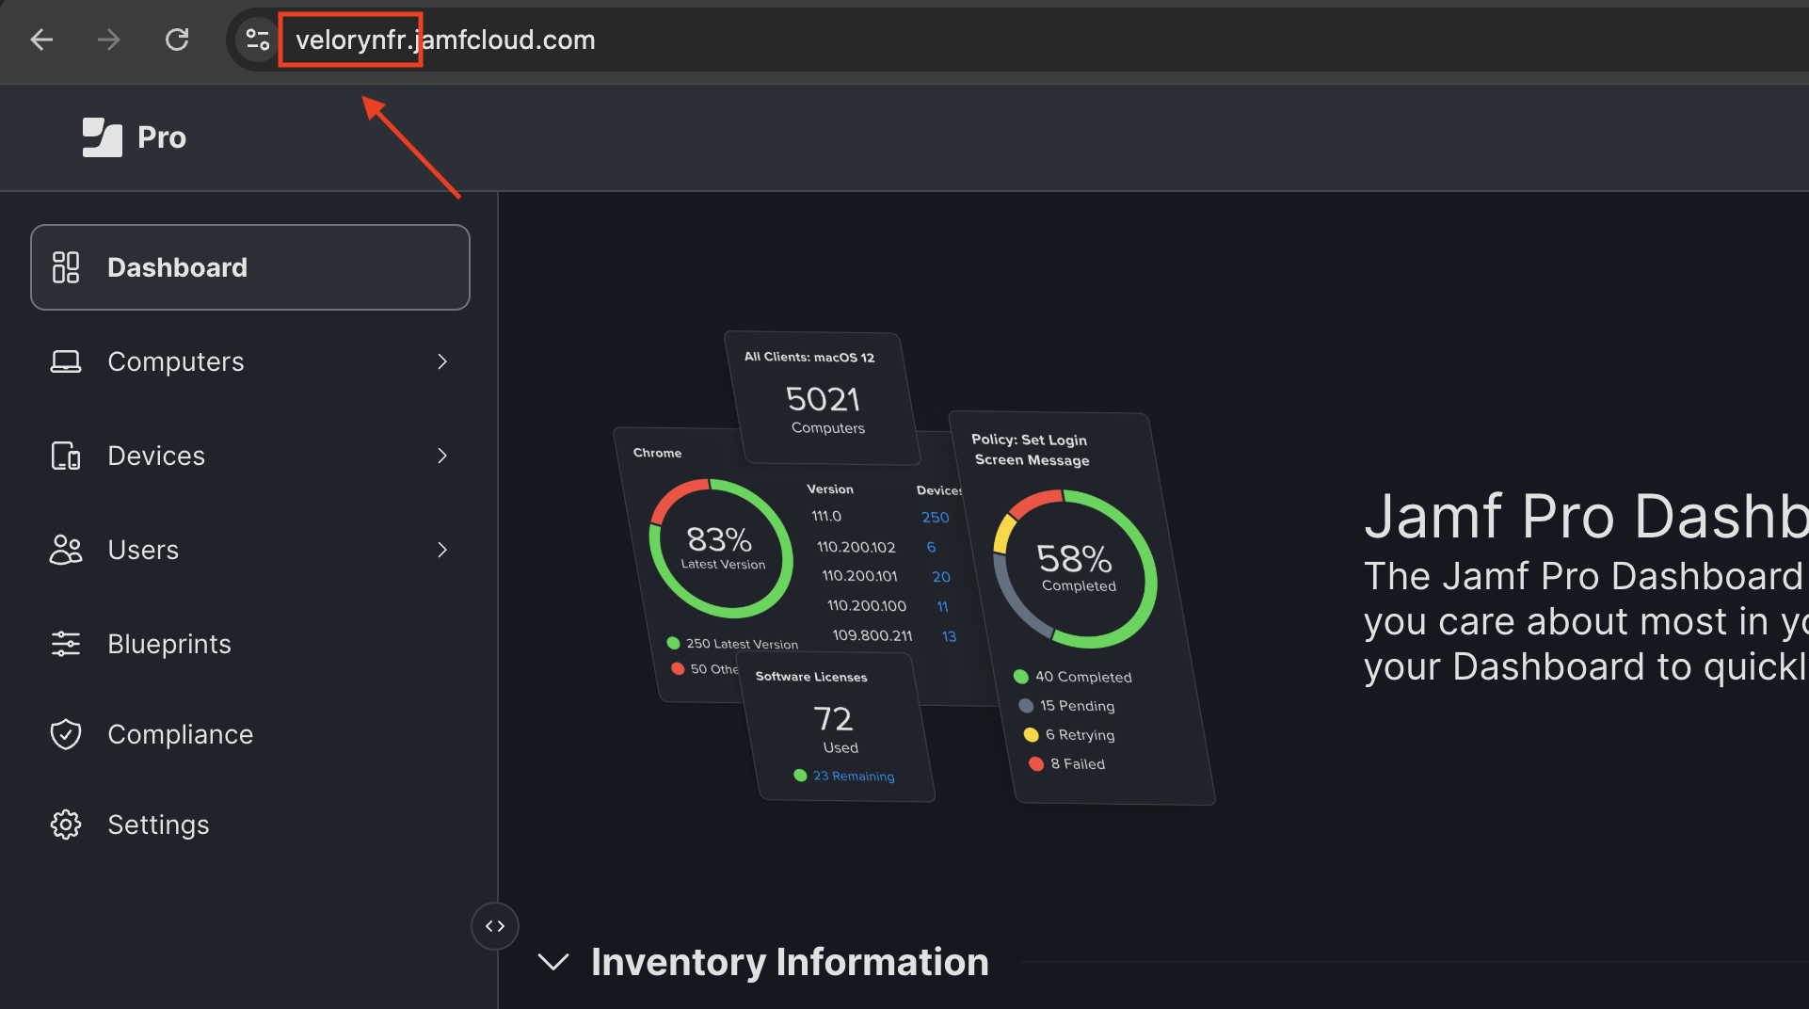Expand the Computers submenu chevron
The width and height of the screenshot is (1809, 1009).
pyautogui.click(x=442, y=361)
